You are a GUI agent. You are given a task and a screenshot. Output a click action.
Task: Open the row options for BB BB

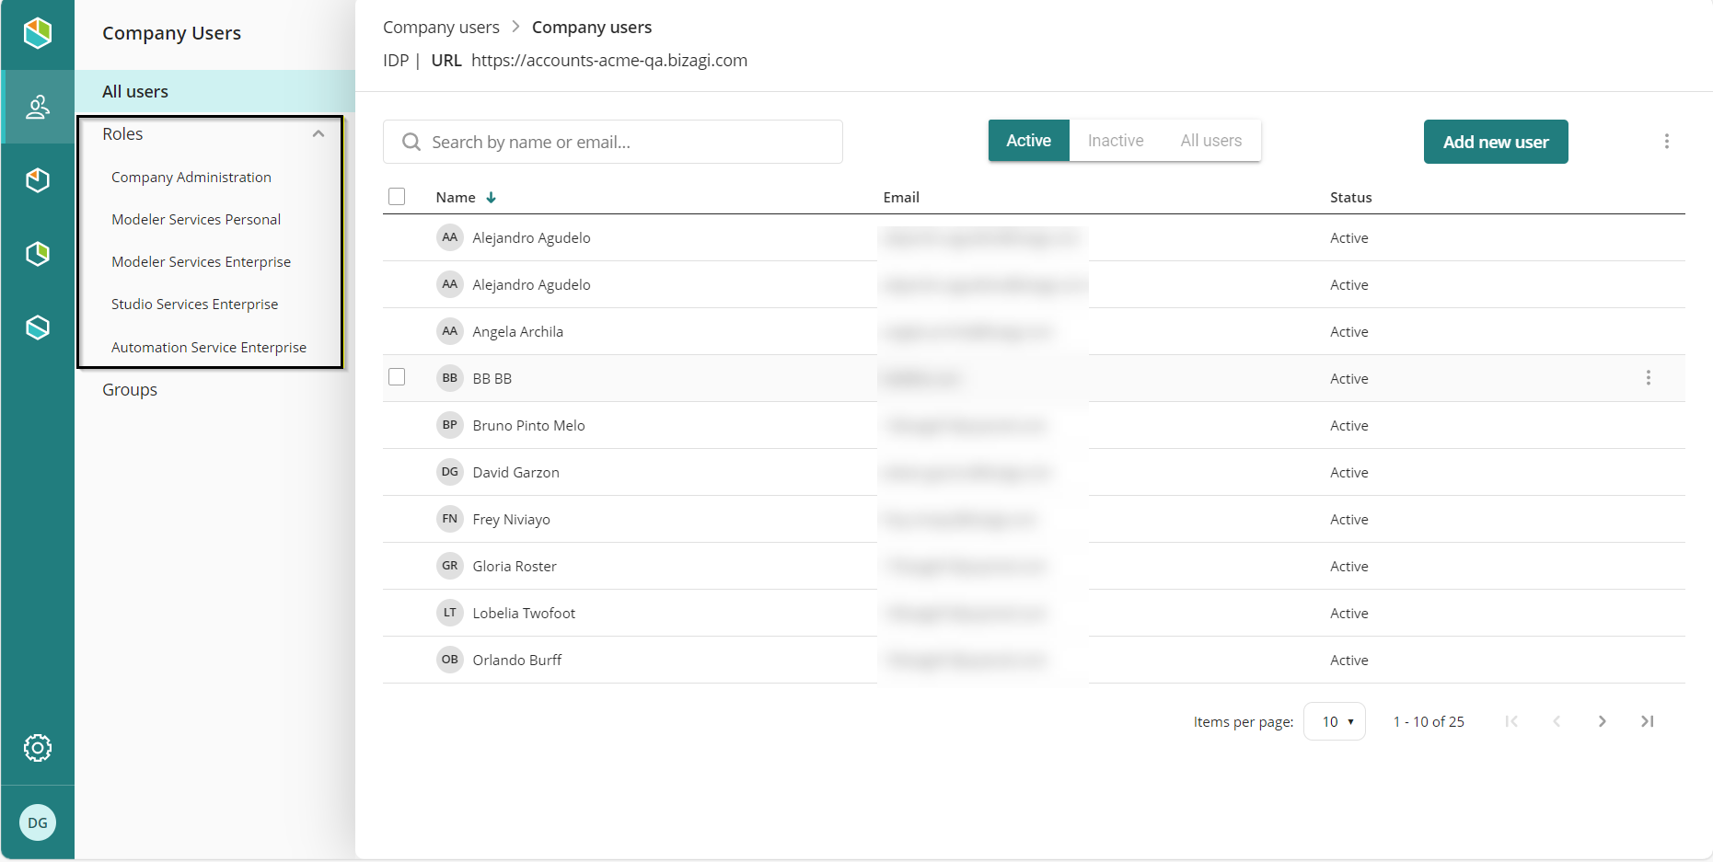point(1648,378)
